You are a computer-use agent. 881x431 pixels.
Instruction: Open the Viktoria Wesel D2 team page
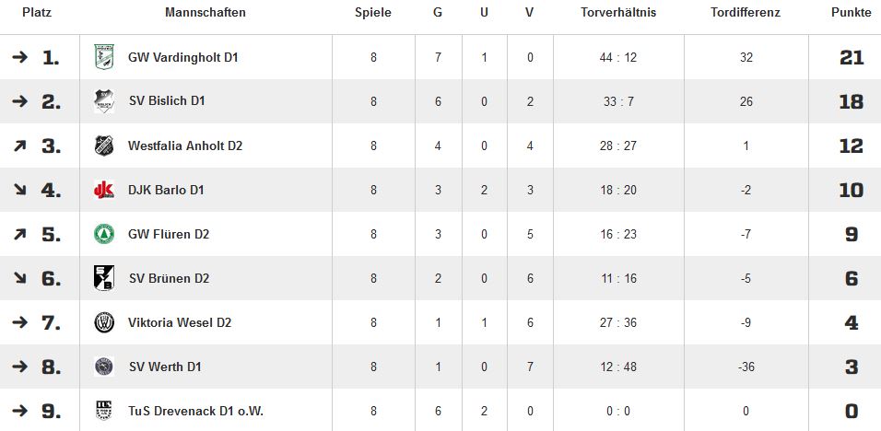180,322
